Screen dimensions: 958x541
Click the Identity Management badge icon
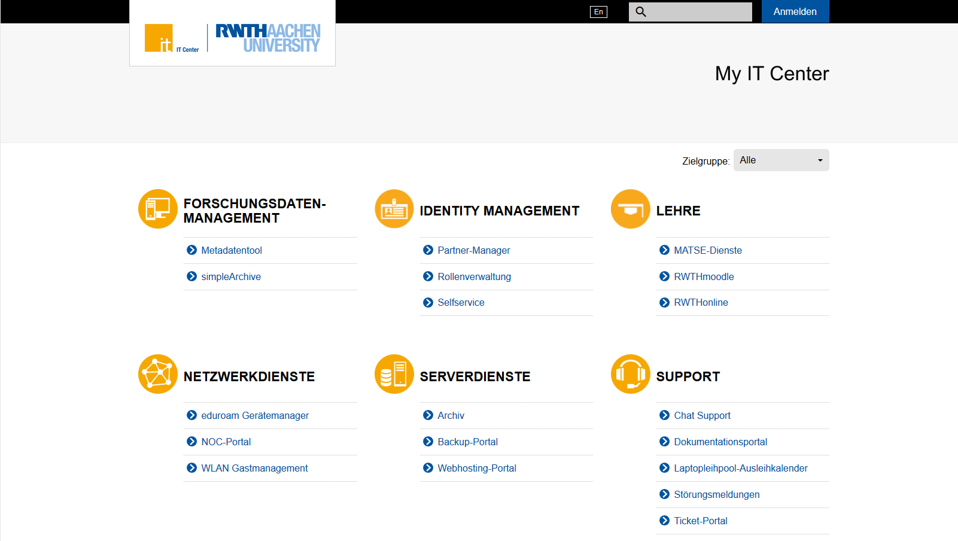pyautogui.click(x=394, y=209)
